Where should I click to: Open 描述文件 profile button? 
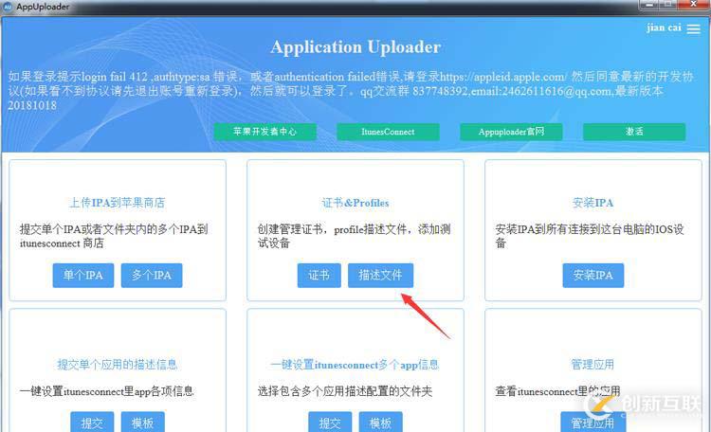pos(380,275)
